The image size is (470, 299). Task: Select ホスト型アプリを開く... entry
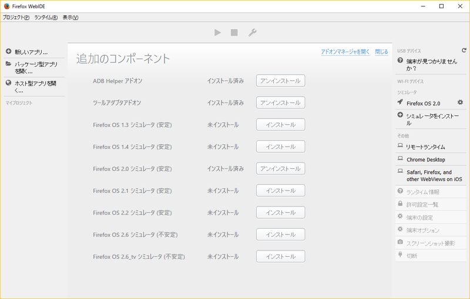[x=34, y=87]
